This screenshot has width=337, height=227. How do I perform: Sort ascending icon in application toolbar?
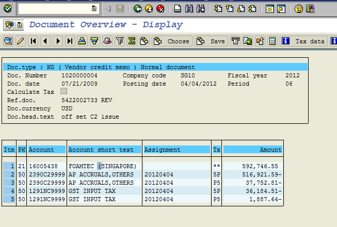click(x=82, y=41)
